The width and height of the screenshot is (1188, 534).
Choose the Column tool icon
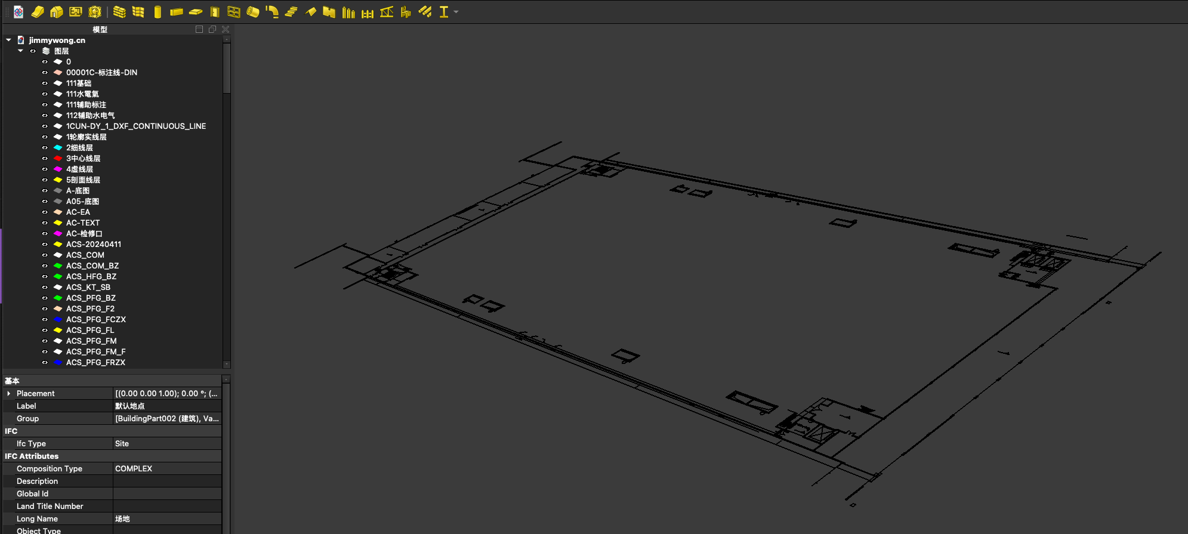(158, 12)
